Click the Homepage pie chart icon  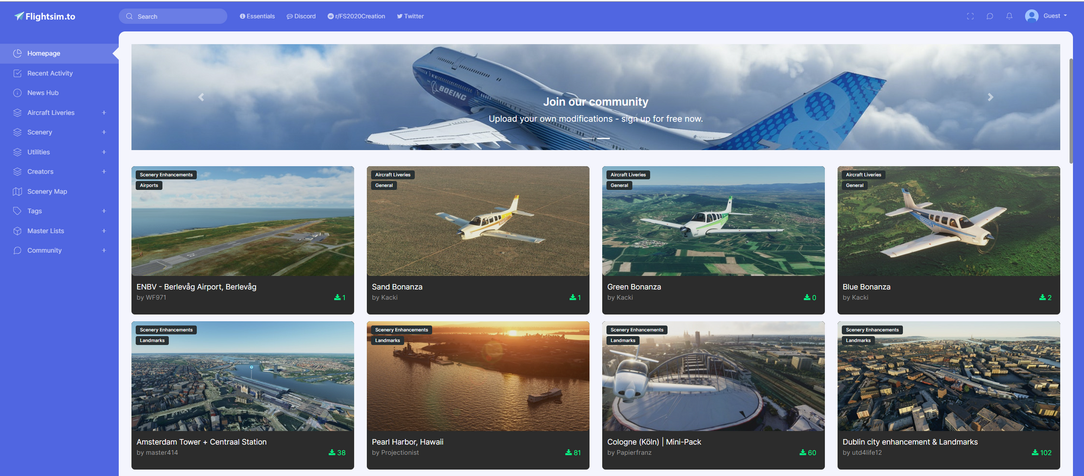pyautogui.click(x=17, y=53)
